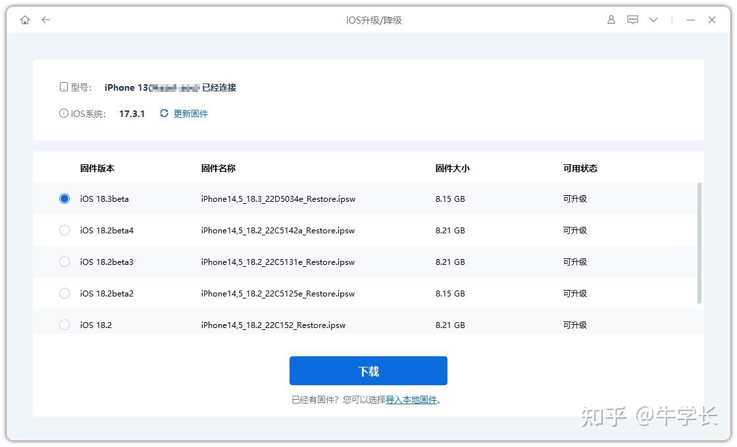Click the home icon in the title bar
737x447 pixels.
[24, 20]
